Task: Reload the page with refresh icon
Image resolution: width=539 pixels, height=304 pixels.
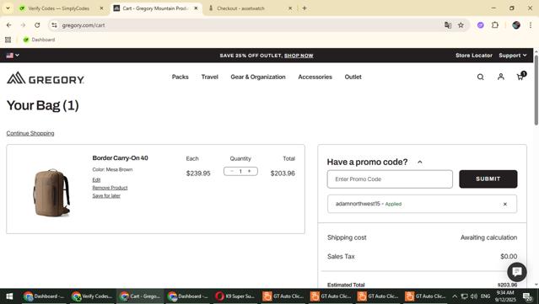Action: point(37,25)
